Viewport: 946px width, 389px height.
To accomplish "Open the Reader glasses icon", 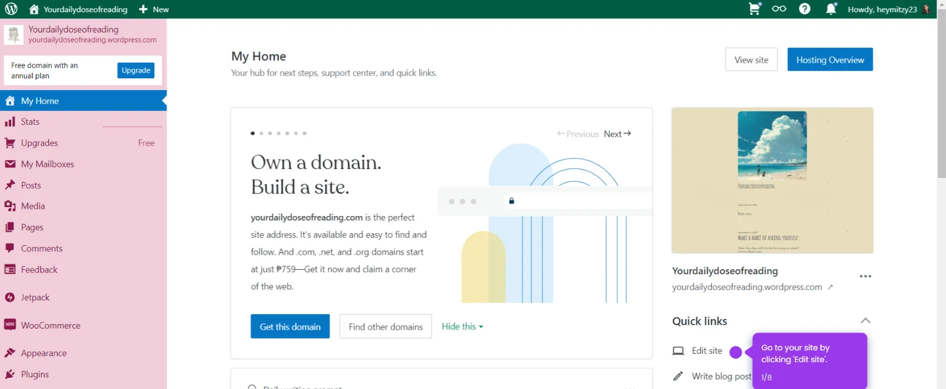I will click(779, 8).
